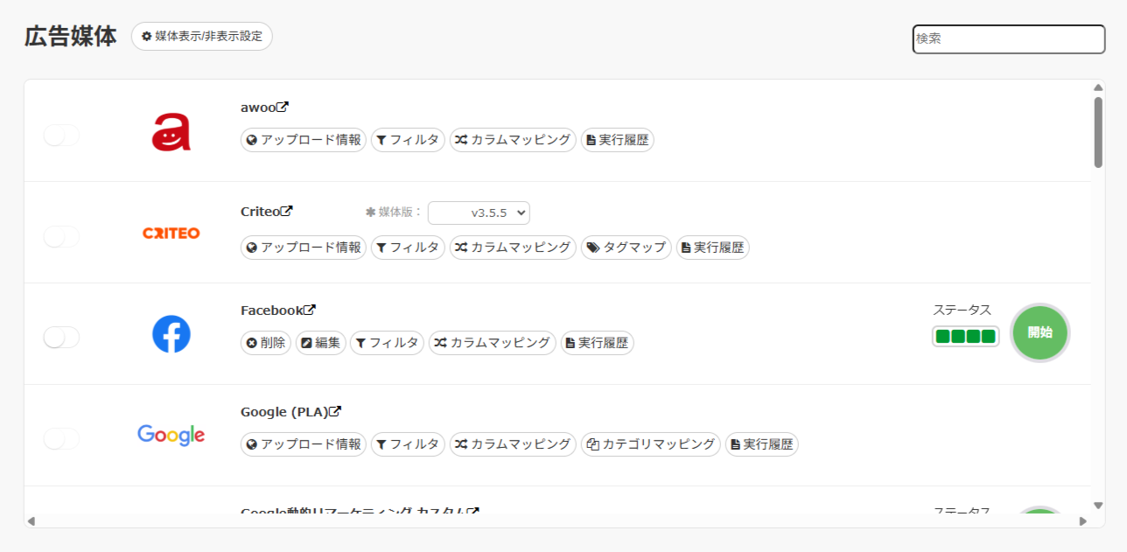Open Google (PLA) アップロード情報

click(304, 444)
